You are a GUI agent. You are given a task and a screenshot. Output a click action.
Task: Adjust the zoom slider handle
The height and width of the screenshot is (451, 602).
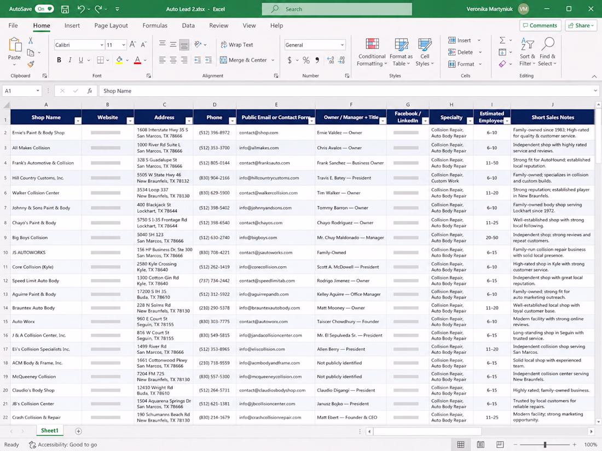(545, 444)
